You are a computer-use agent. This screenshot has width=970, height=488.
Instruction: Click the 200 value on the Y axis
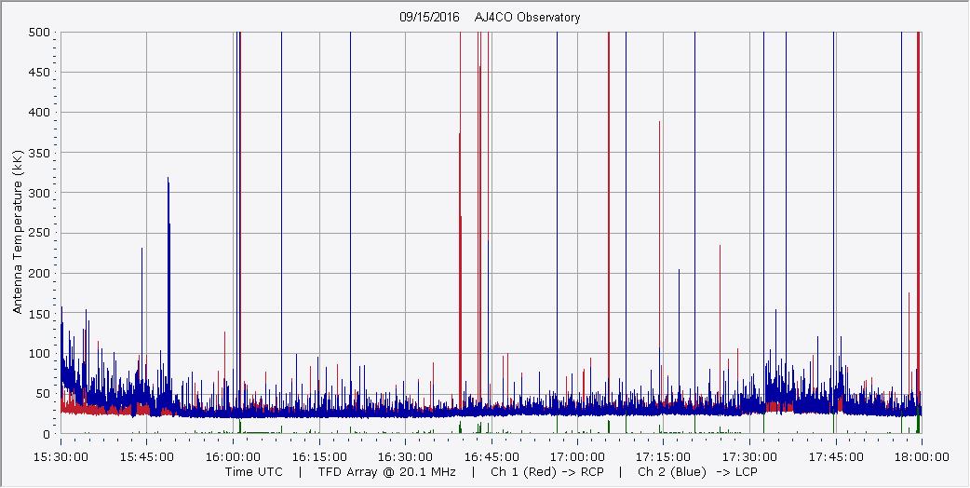click(x=40, y=274)
